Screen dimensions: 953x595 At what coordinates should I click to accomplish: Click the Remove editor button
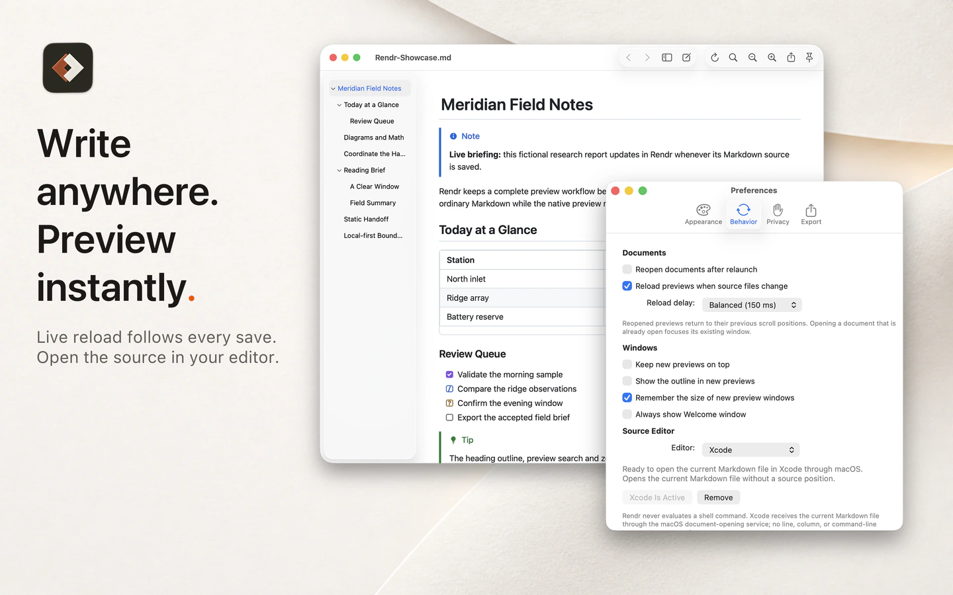coord(718,497)
